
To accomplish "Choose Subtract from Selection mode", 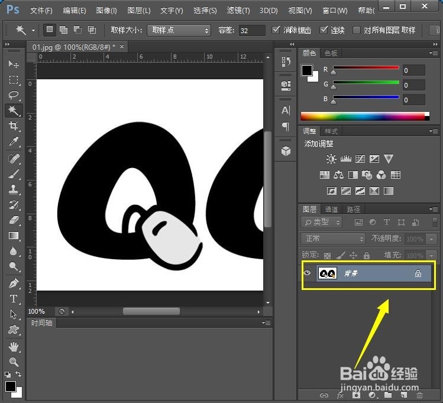I will click(77, 30).
